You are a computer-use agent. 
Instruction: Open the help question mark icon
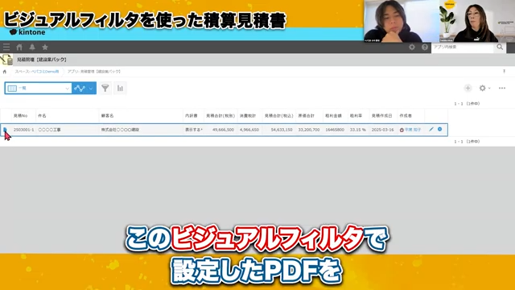tap(425, 47)
